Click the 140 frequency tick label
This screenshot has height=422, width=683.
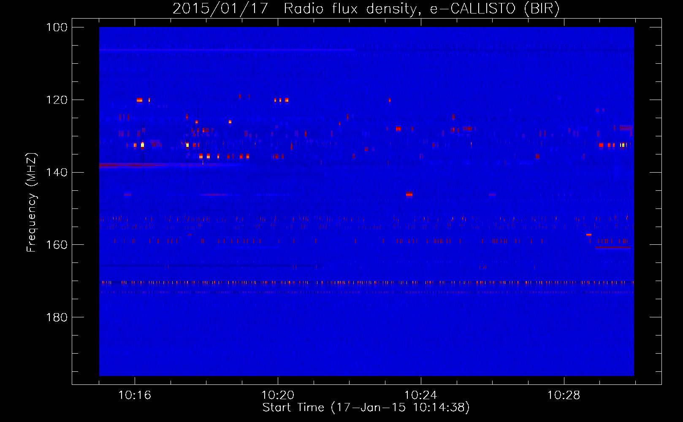coord(57,172)
